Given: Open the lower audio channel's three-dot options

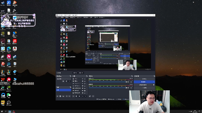Looking at the screenshot, I should [x=131, y=88].
